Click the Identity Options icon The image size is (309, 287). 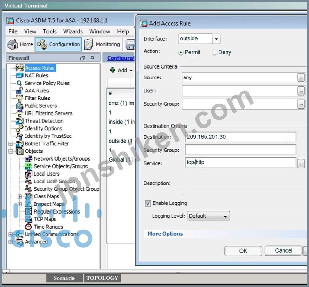click(x=20, y=129)
